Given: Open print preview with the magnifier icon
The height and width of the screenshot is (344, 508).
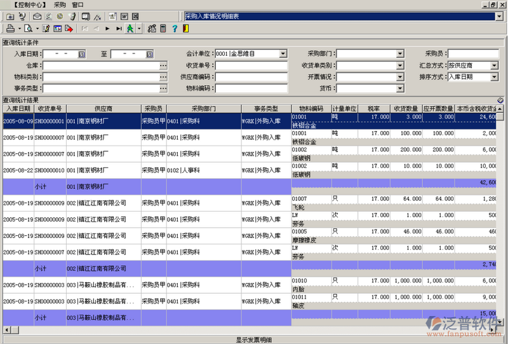Looking at the screenshot, I should (x=29, y=29).
